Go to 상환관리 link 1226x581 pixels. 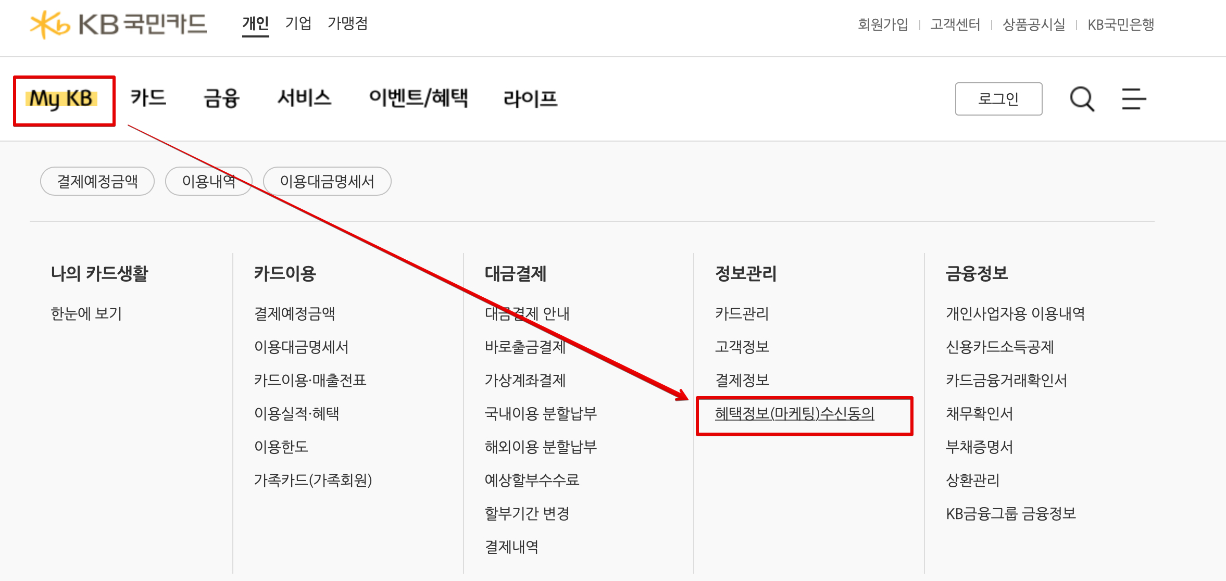pos(973,480)
